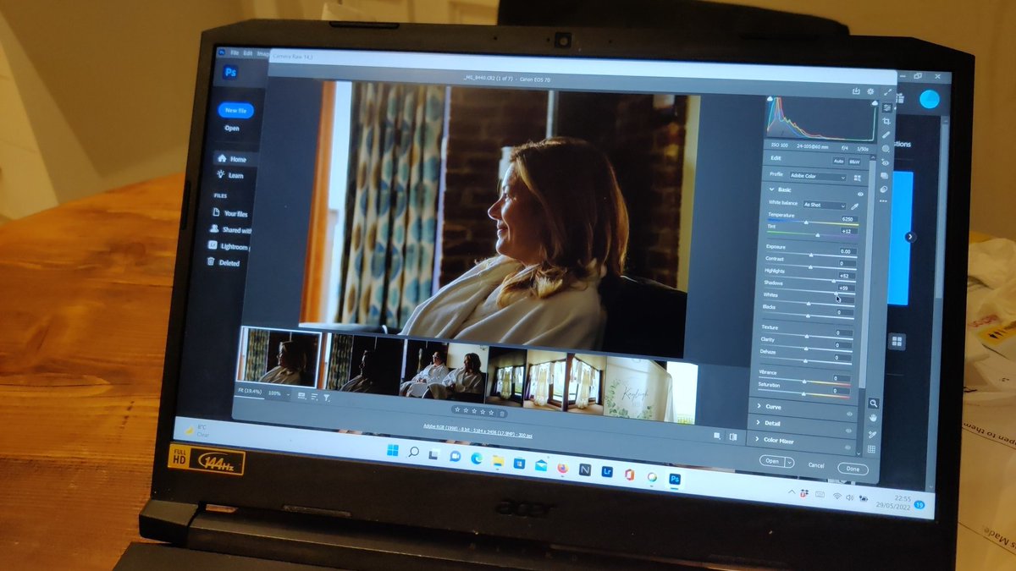The width and height of the screenshot is (1016, 571).
Task: Toggle highlight clipping warning in histogram
Action: point(875,103)
